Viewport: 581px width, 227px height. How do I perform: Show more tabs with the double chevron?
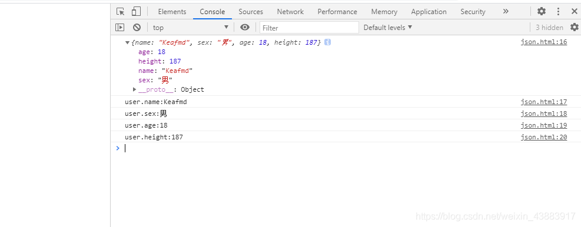(x=506, y=12)
